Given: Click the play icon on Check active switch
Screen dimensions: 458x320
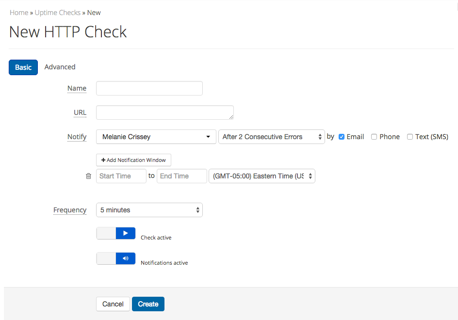Looking at the screenshot, I should pyautogui.click(x=126, y=233).
